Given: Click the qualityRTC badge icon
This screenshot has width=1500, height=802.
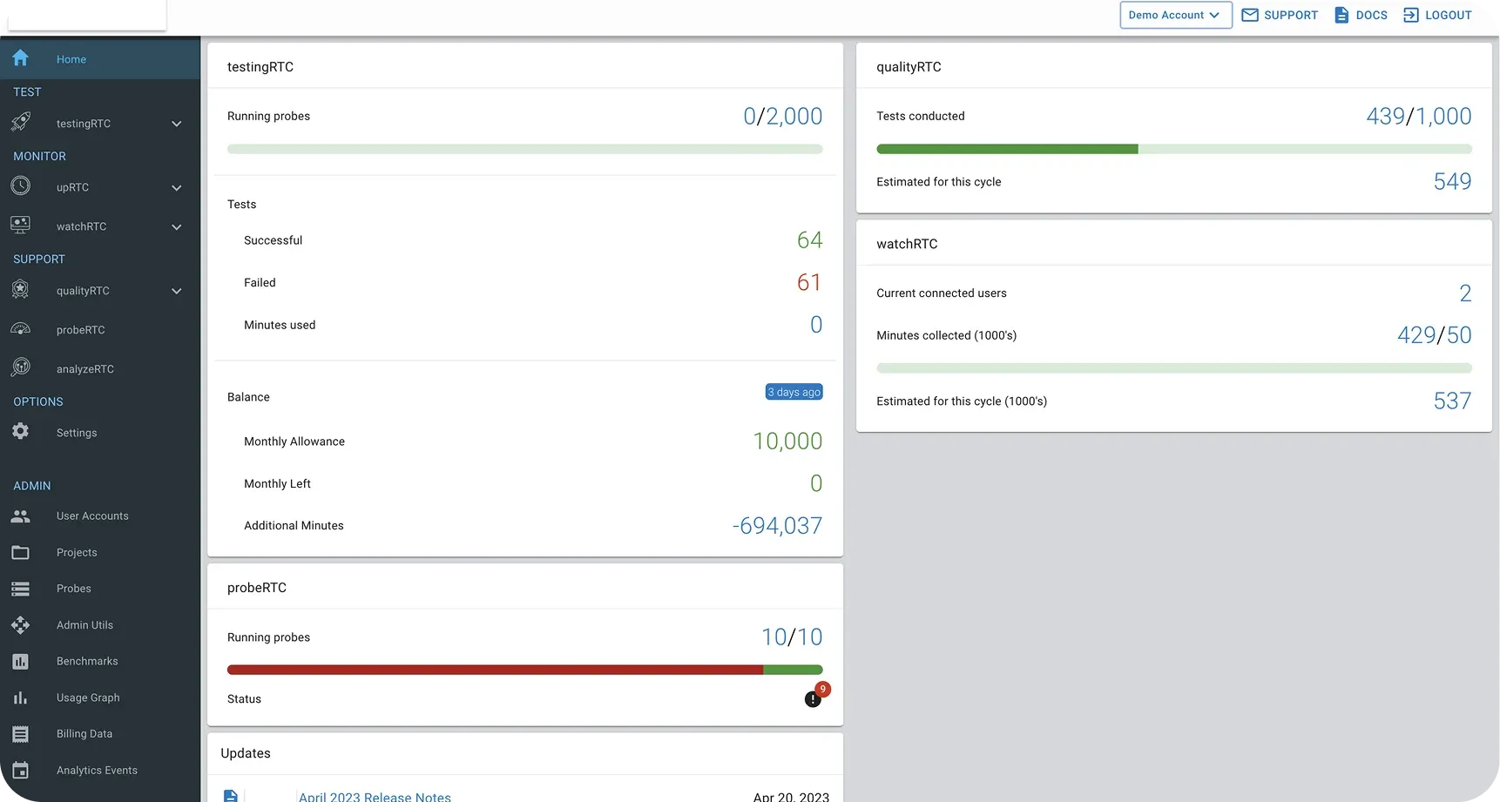Looking at the screenshot, I should (x=21, y=290).
